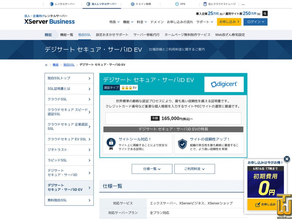This screenshot has height=219, width=292.
Task: Click the 初期費用0円 promo banner image
Action: 266,182
